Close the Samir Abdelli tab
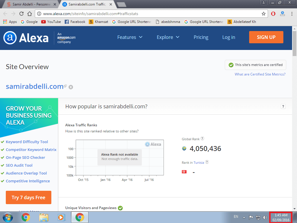This screenshot has height=223, width=297. [x=55, y=4]
